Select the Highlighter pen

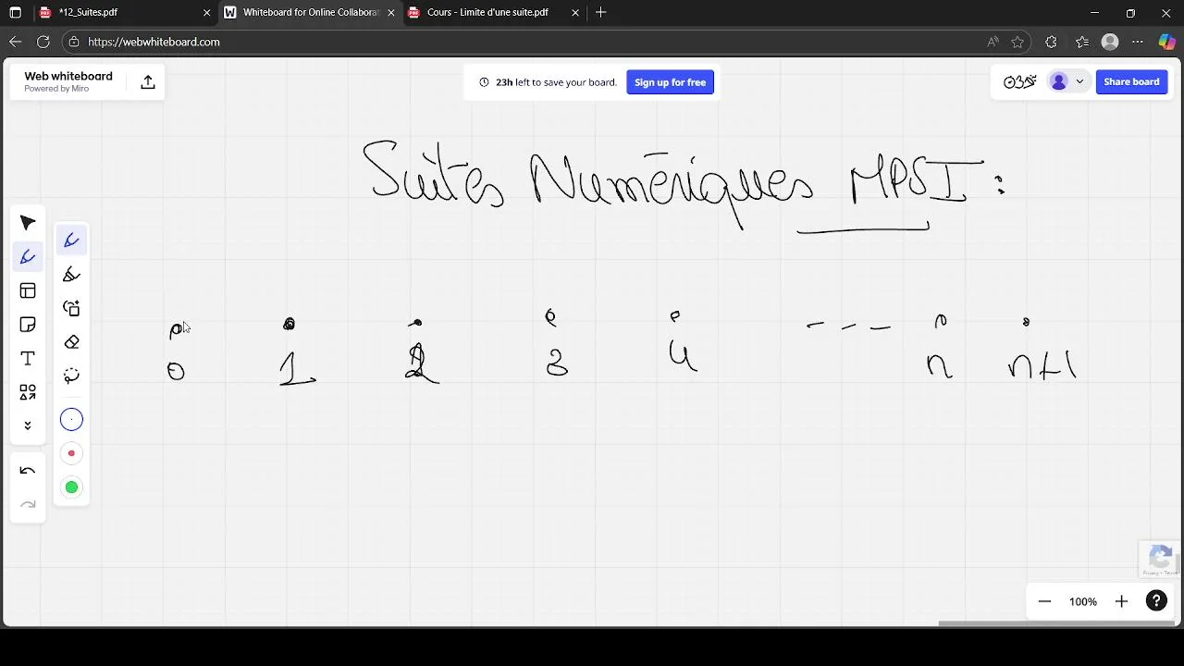coord(71,275)
